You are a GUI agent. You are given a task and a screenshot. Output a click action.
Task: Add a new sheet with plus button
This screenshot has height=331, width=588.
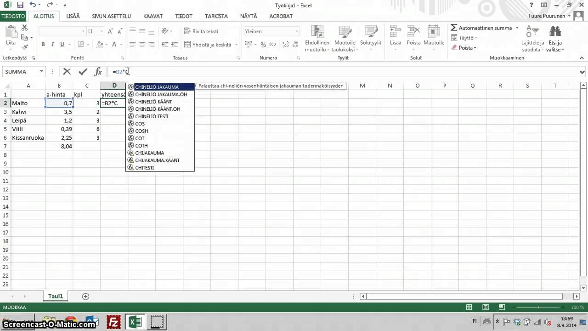pyautogui.click(x=85, y=297)
